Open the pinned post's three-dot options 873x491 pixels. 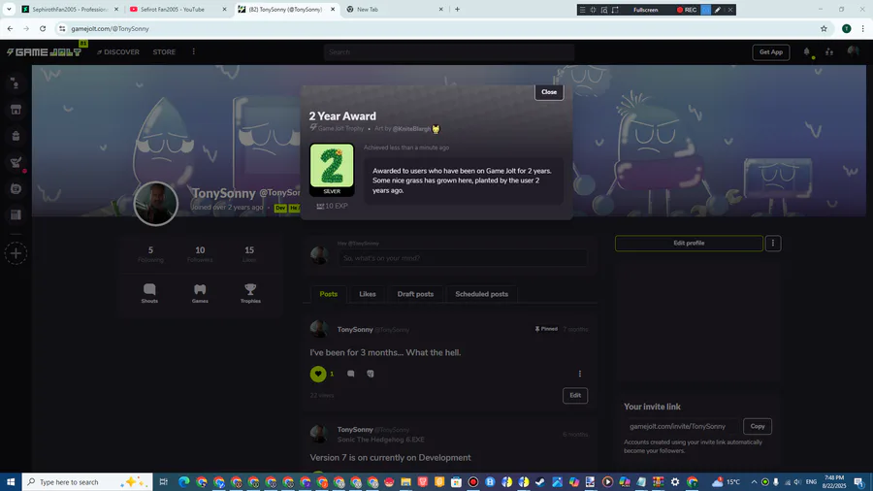pos(580,375)
